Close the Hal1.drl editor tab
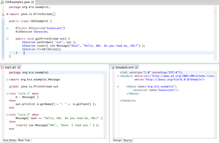This screenshot has width=219, height=143. tap(20, 68)
